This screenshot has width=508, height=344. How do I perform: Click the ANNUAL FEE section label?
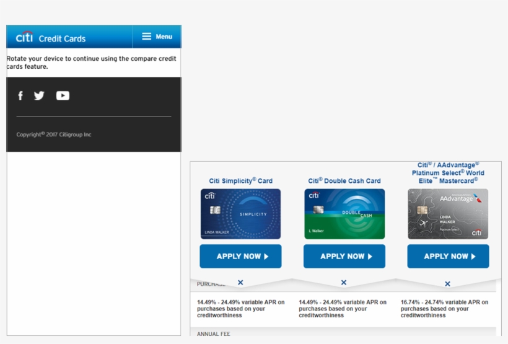[214, 334]
